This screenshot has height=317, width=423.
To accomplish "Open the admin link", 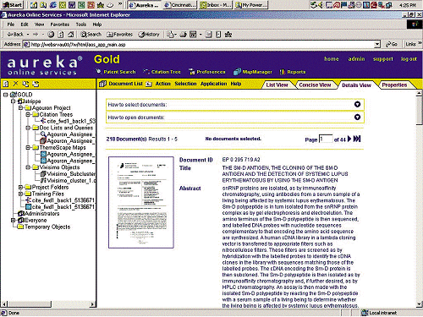I will pos(356,59).
